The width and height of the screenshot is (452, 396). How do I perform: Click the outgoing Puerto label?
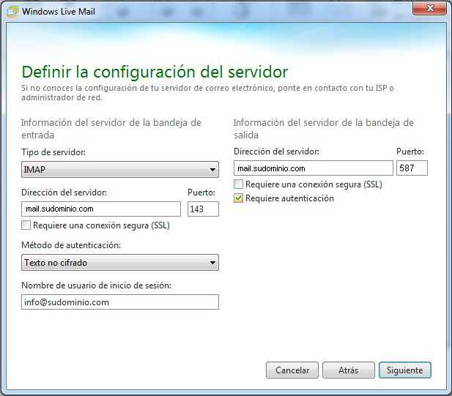point(410,152)
